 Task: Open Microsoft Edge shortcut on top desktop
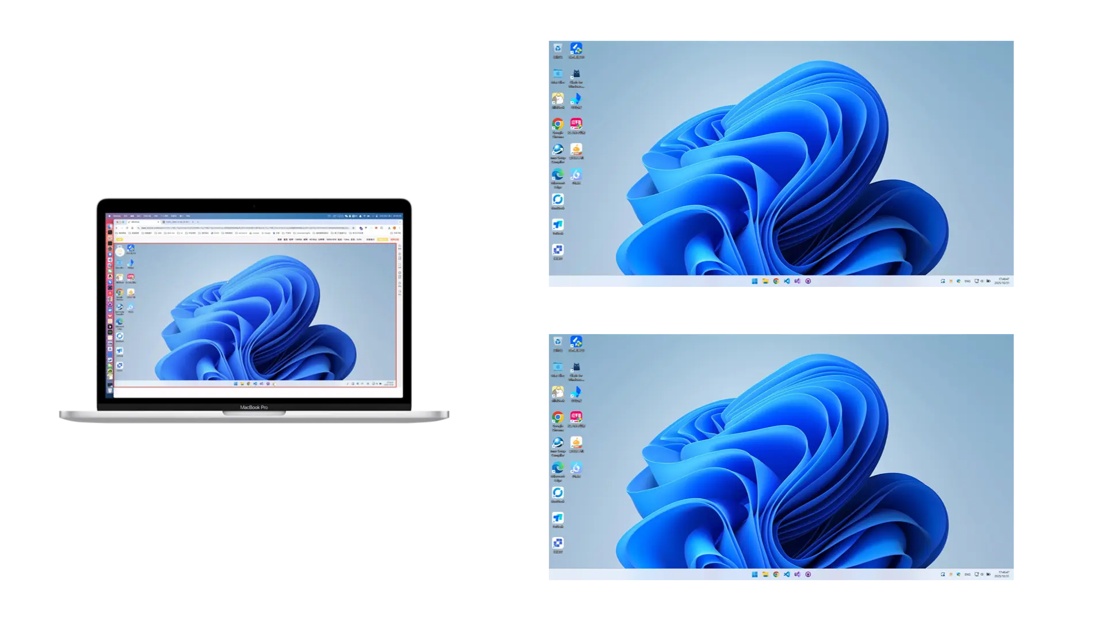coord(558,175)
